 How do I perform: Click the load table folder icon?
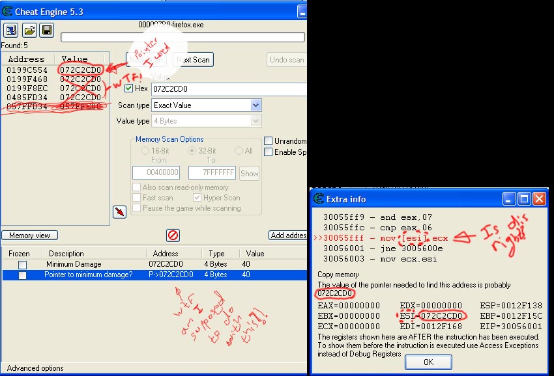tap(29, 30)
